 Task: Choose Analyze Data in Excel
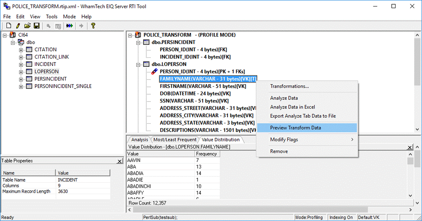point(292,107)
